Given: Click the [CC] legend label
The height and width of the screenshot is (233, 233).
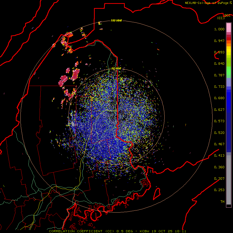Looking at the screenshot, I should tap(221, 18).
